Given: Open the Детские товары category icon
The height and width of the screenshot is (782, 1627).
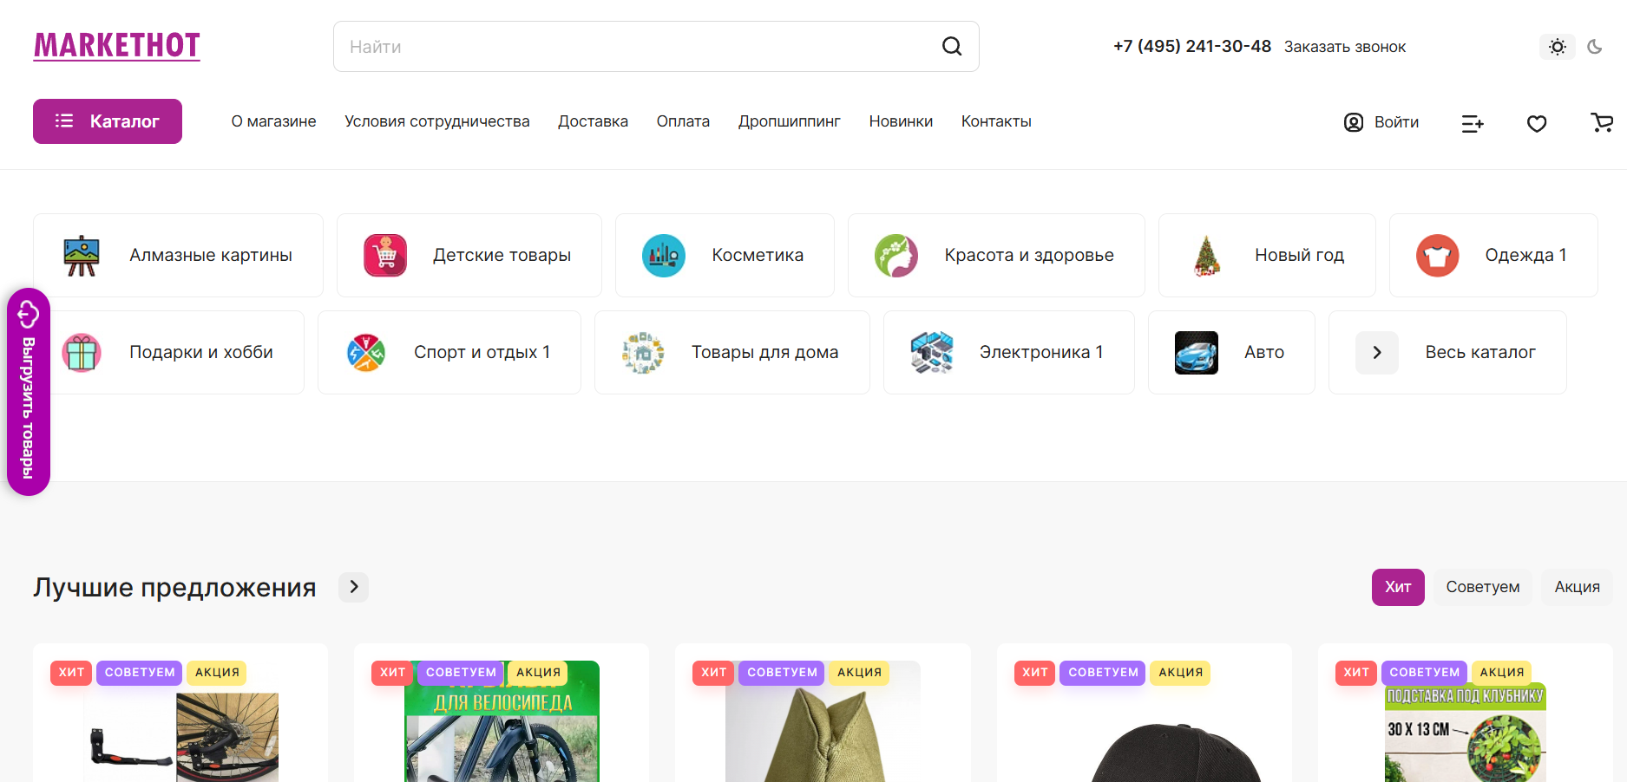Looking at the screenshot, I should (384, 255).
